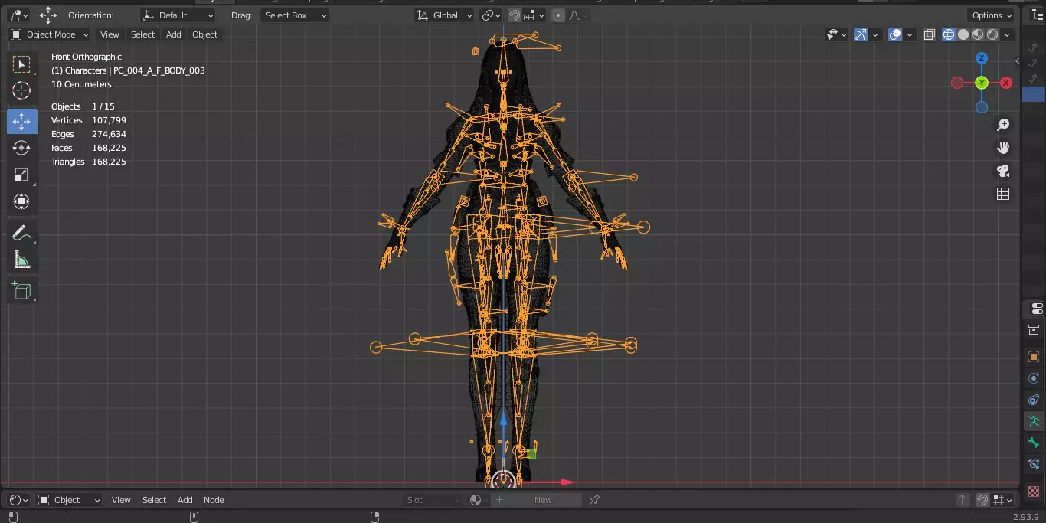Activate the Transform tool

[21, 201]
